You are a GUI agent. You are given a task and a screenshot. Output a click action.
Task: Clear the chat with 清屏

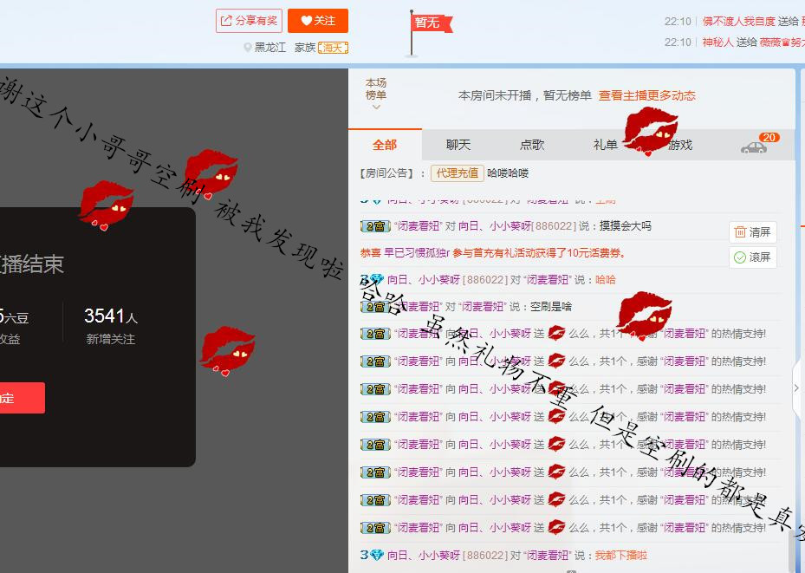(x=753, y=232)
